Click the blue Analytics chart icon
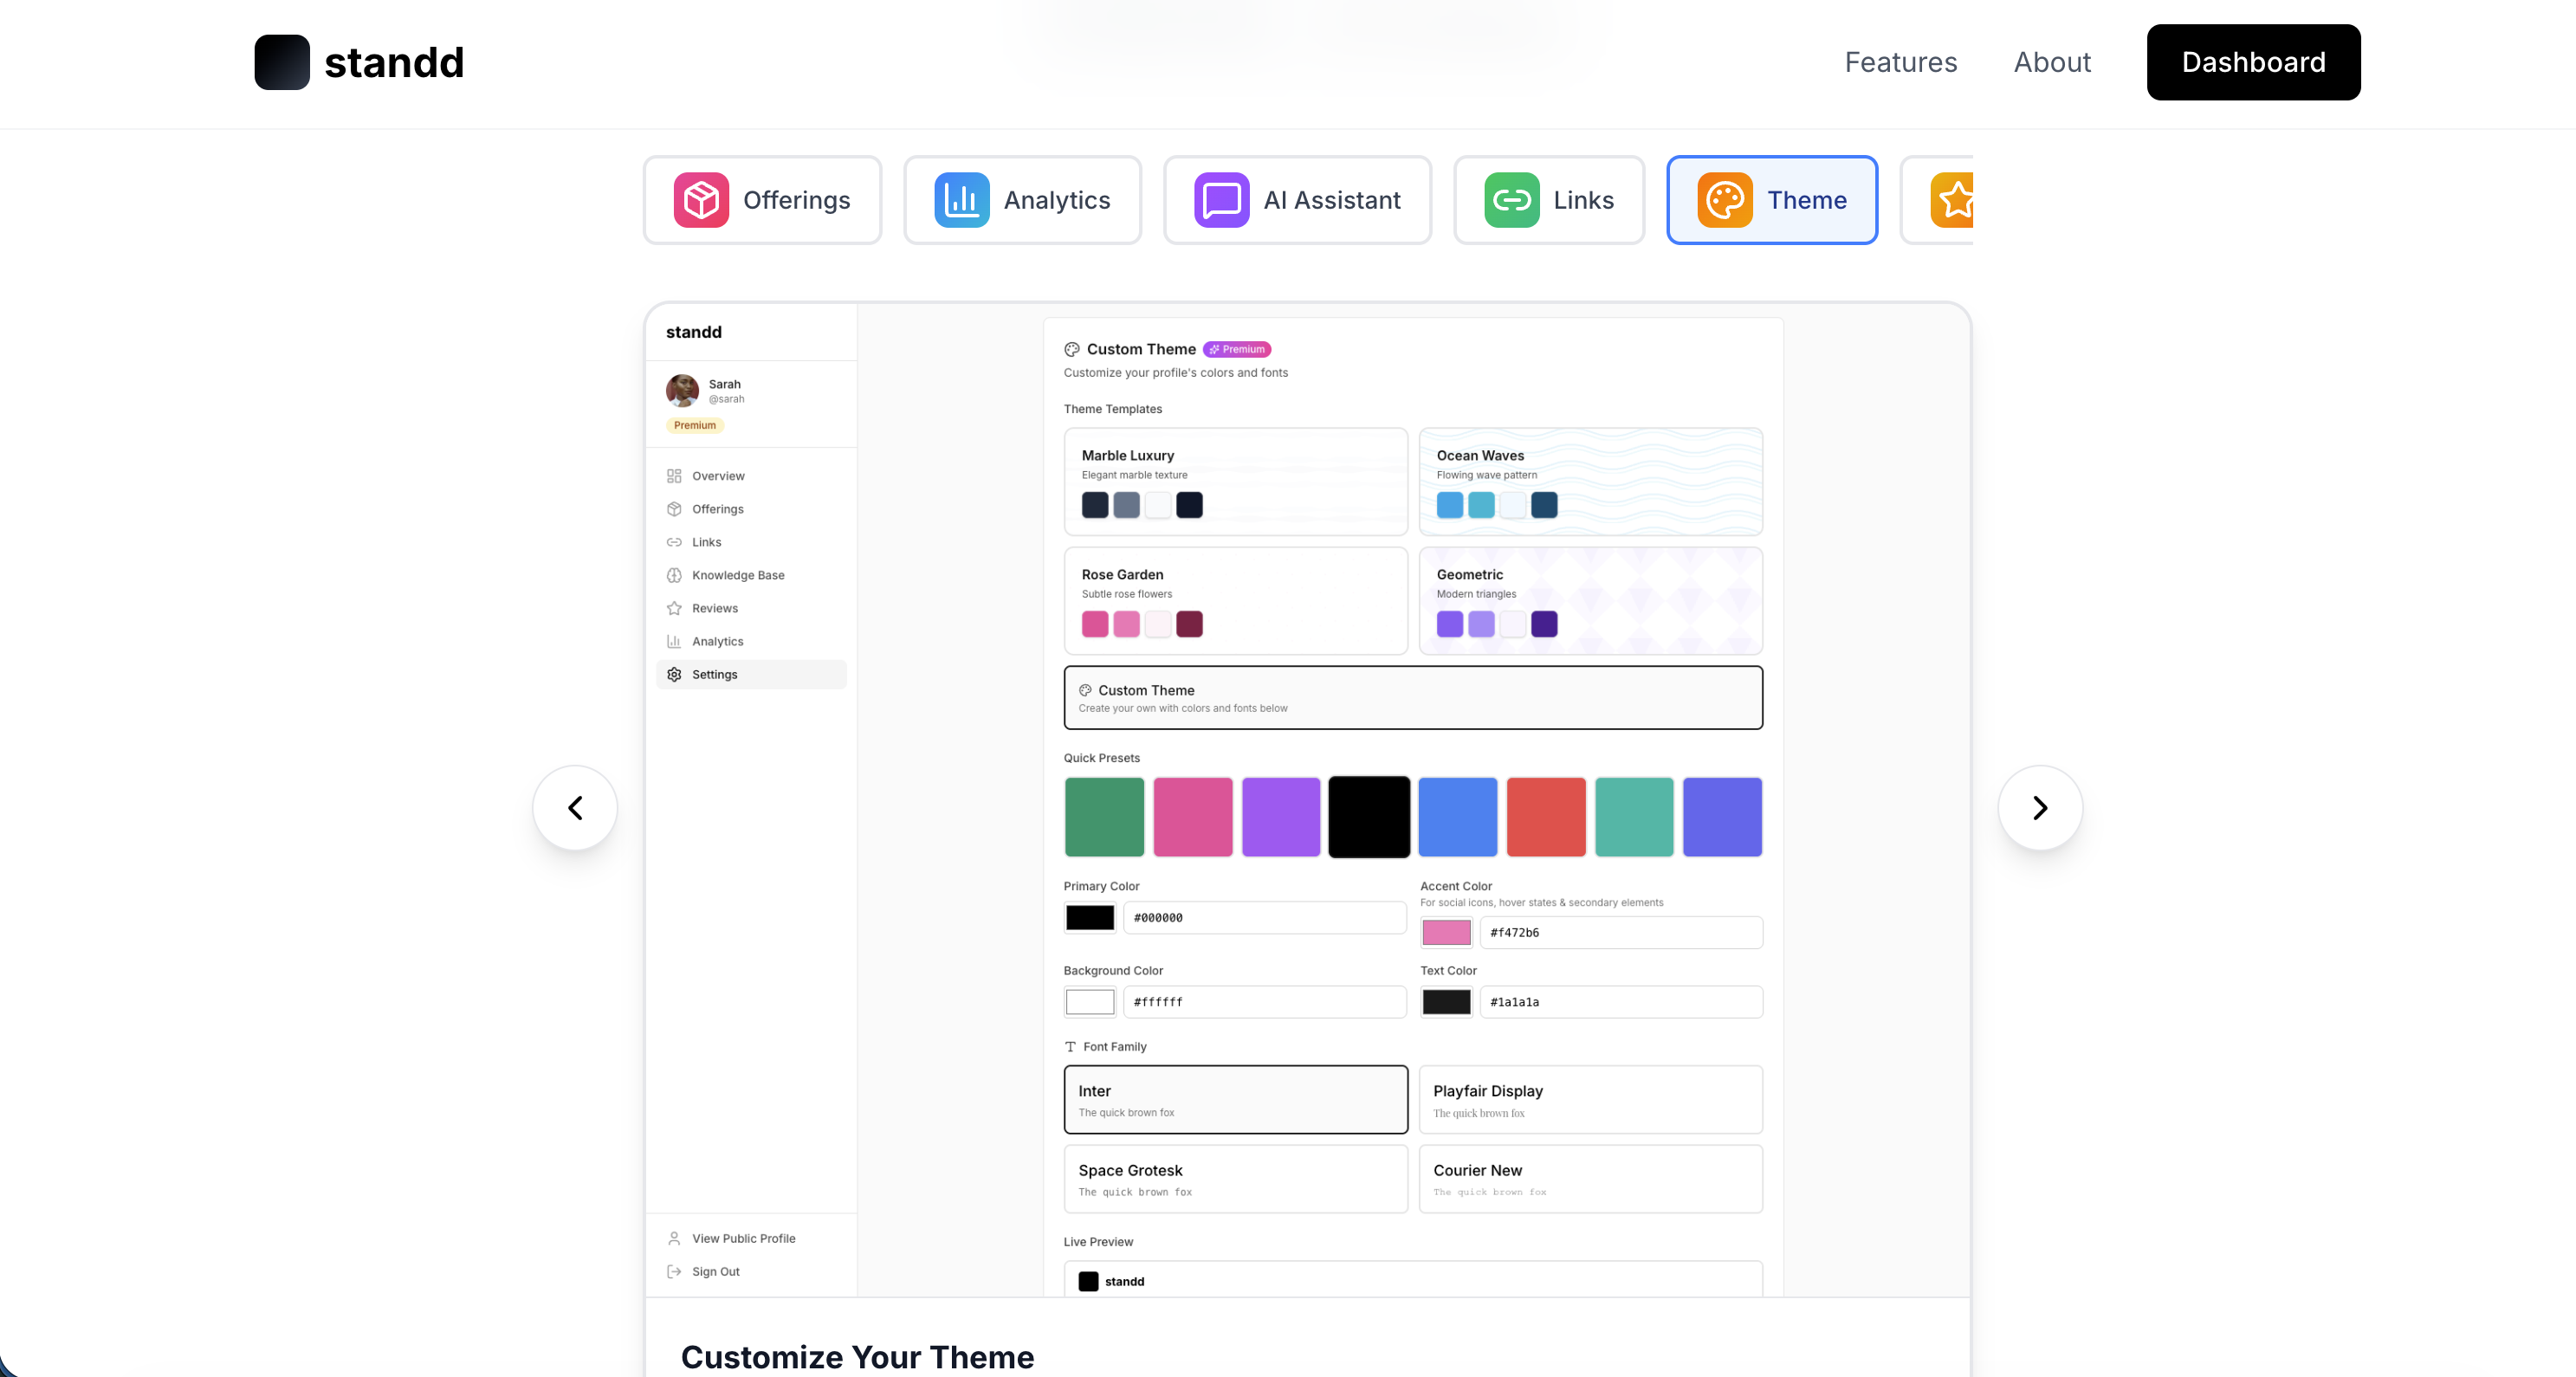Screen dimensions: 2576x1377 [961, 199]
